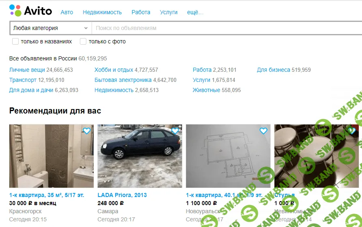Open Услуги link in category list

click(x=201, y=80)
